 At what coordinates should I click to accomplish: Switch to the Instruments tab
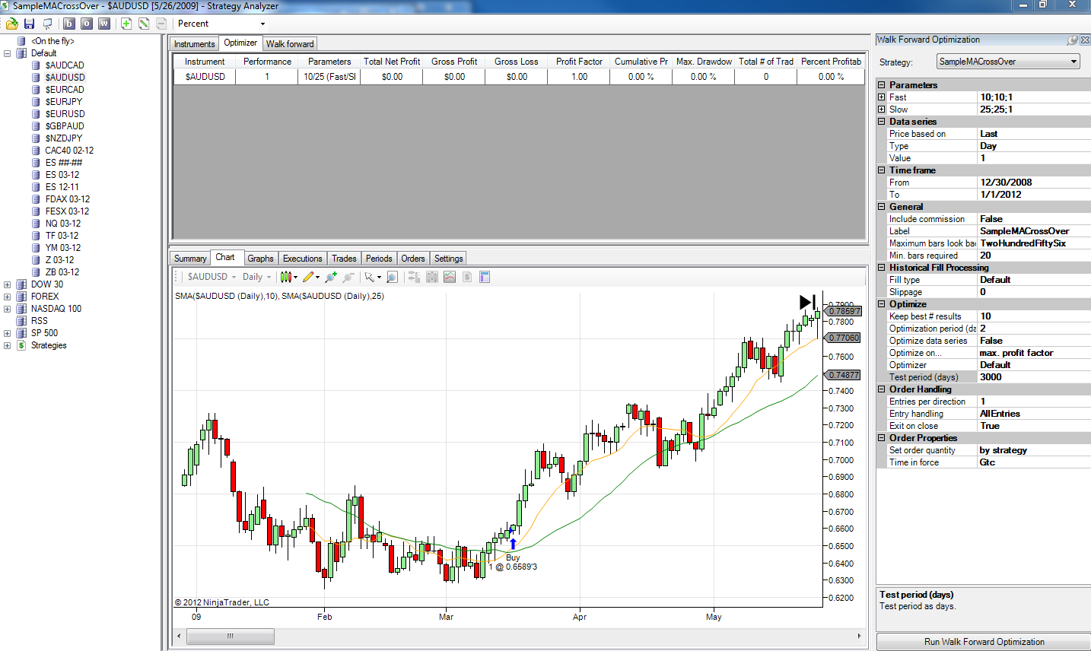[195, 44]
